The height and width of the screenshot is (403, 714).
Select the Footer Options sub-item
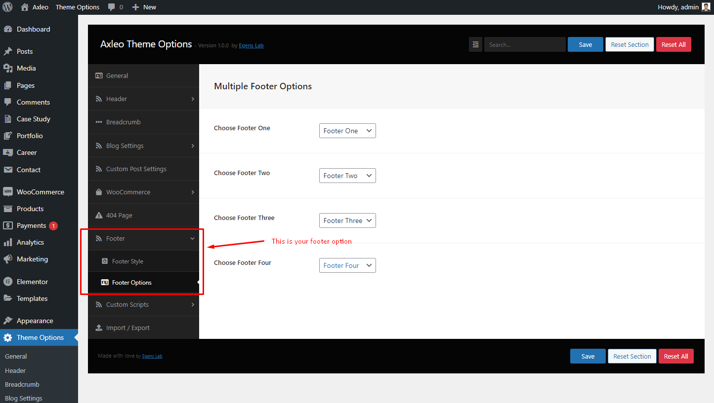(x=143, y=283)
